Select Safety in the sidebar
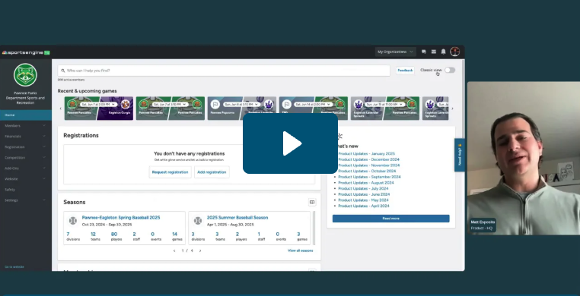This screenshot has width=580, height=296. 26,190
